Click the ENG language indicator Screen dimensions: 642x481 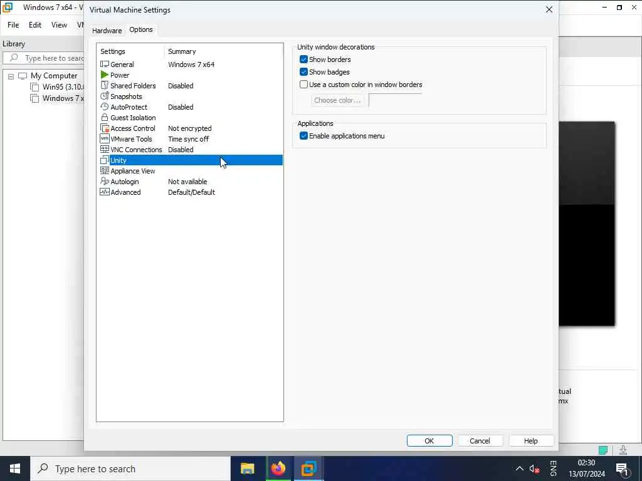tap(553, 468)
